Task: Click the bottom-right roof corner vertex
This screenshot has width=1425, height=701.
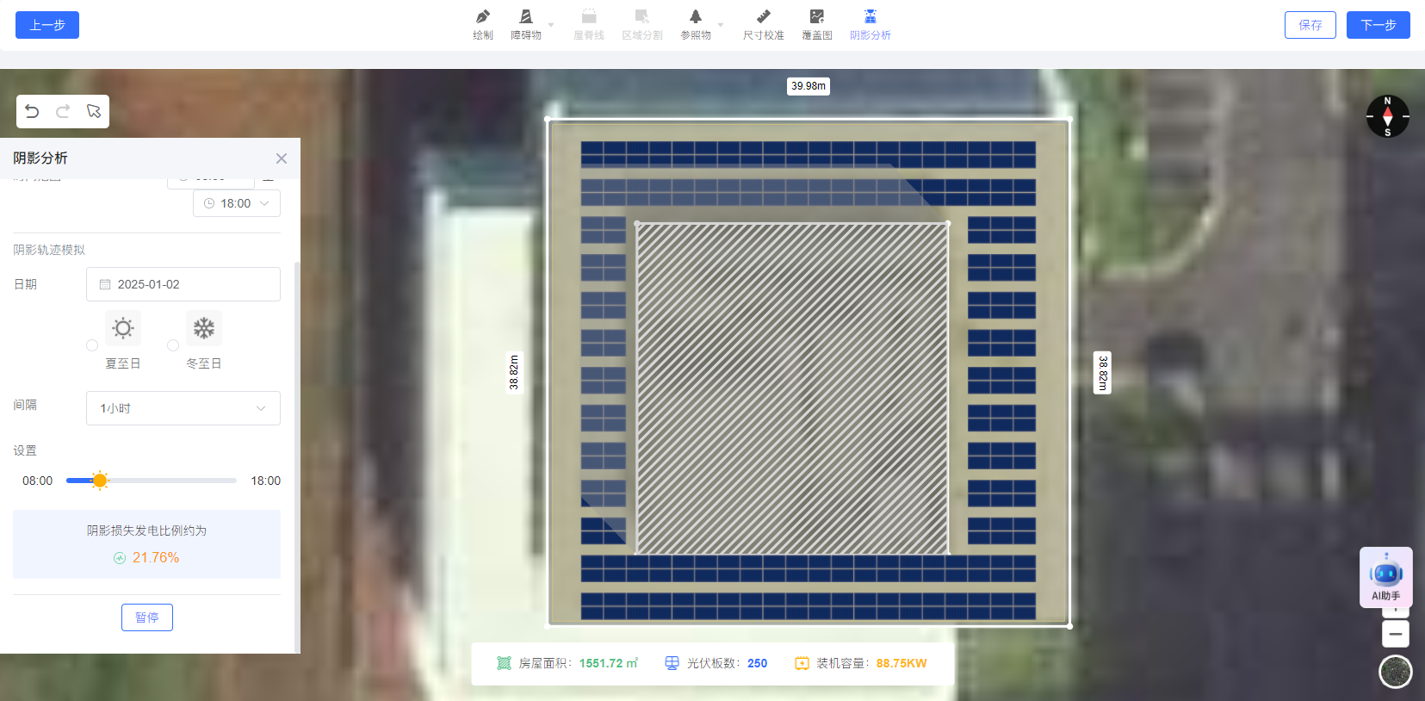Action: coord(1069,626)
